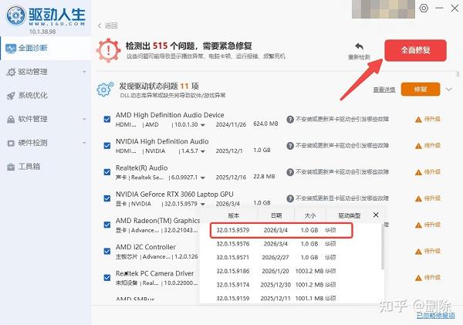Open settings with the gear icon in title bar

click(x=424, y=8)
